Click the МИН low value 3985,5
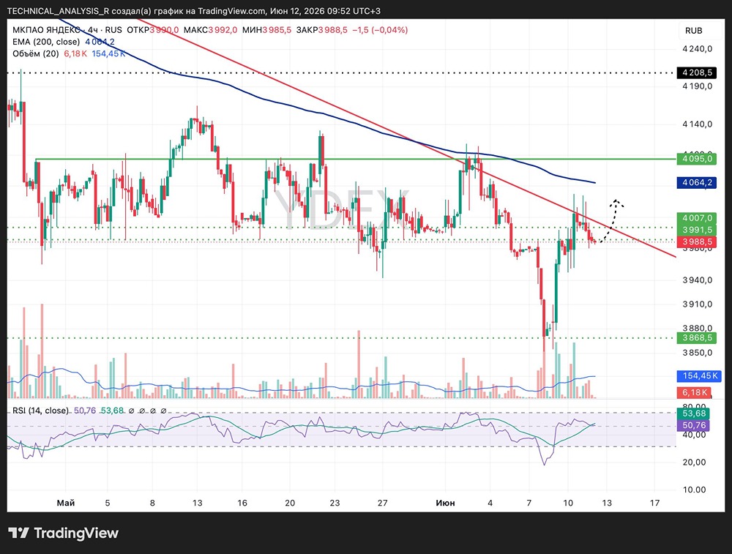This screenshot has width=732, height=554. coord(277,30)
